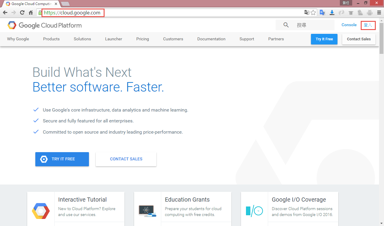
Task: Click the gray parrot extension icon
Action: (360, 13)
